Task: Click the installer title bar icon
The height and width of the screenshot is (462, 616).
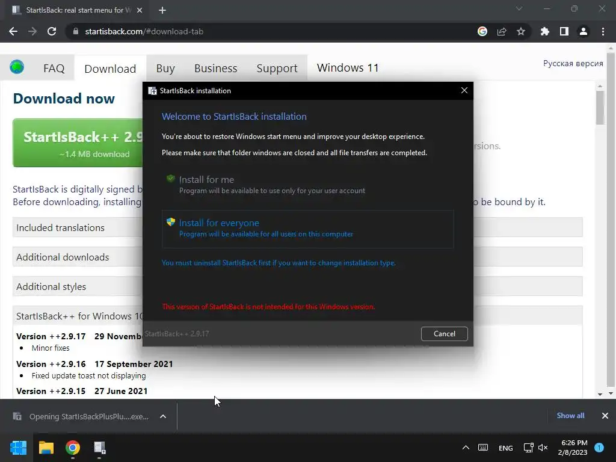Action: click(x=152, y=91)
